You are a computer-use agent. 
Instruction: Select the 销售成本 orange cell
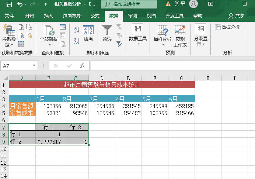(22, 113)
